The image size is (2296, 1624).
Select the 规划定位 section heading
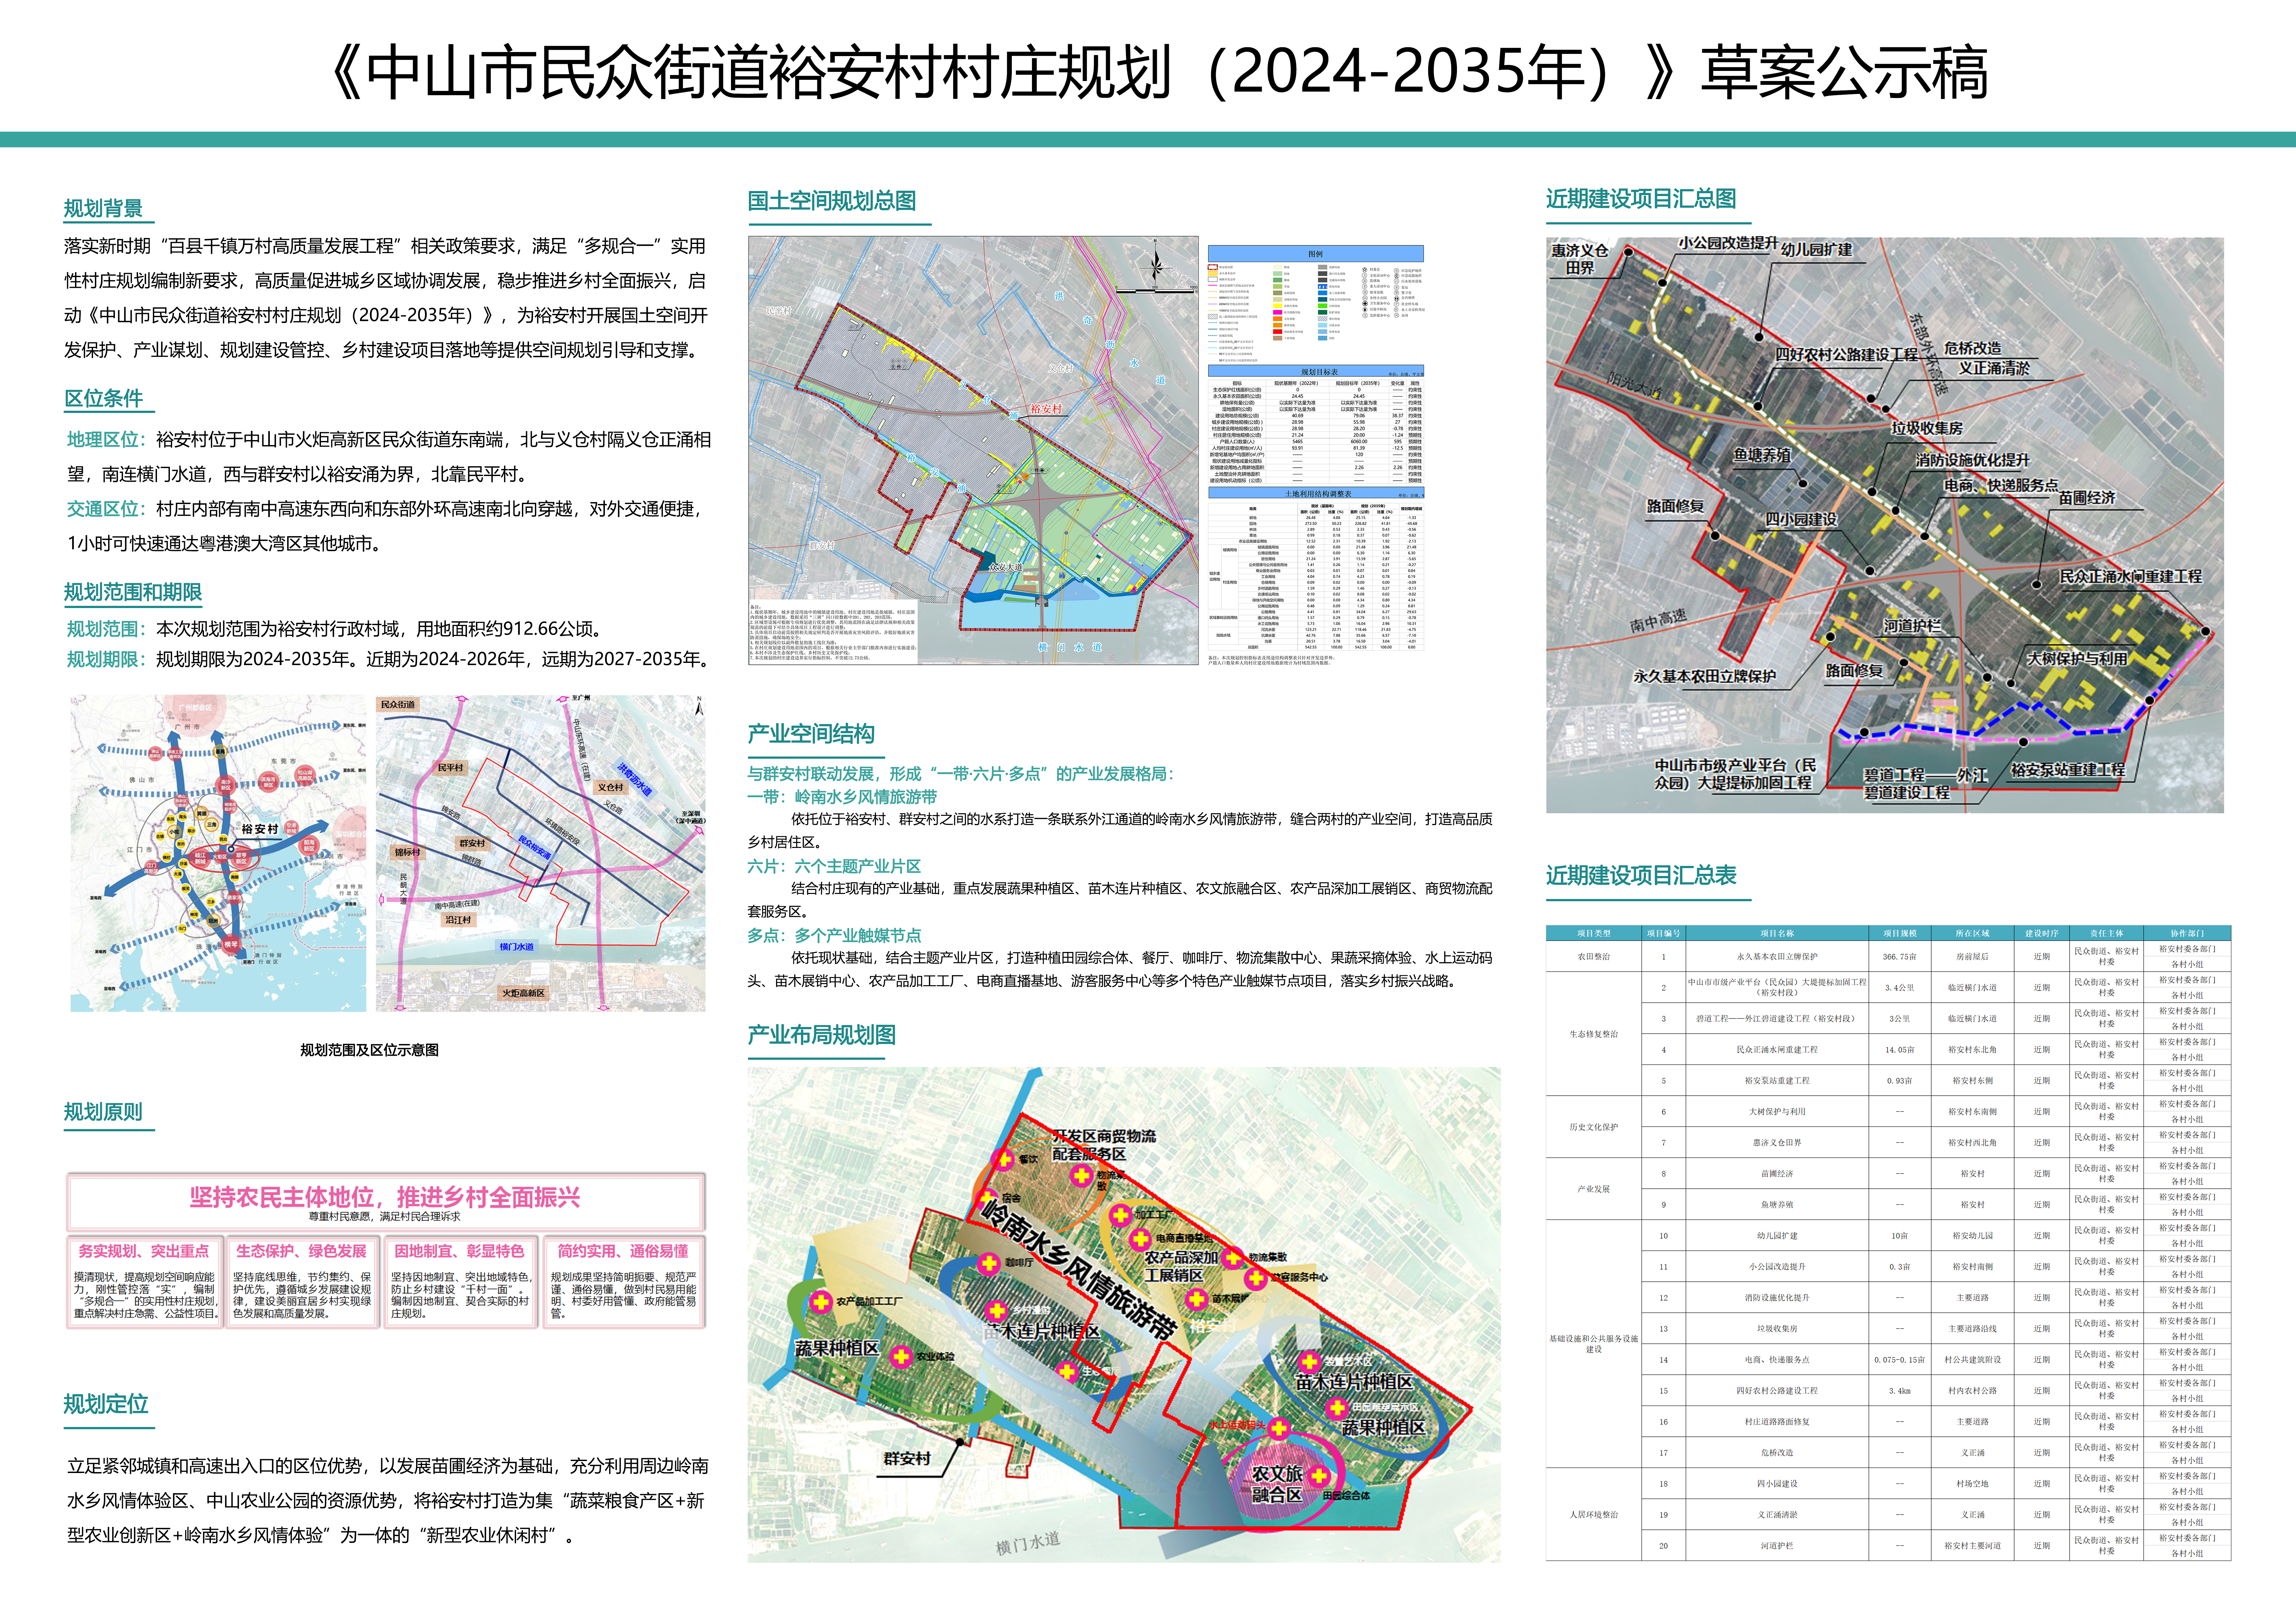(106, 1404)
